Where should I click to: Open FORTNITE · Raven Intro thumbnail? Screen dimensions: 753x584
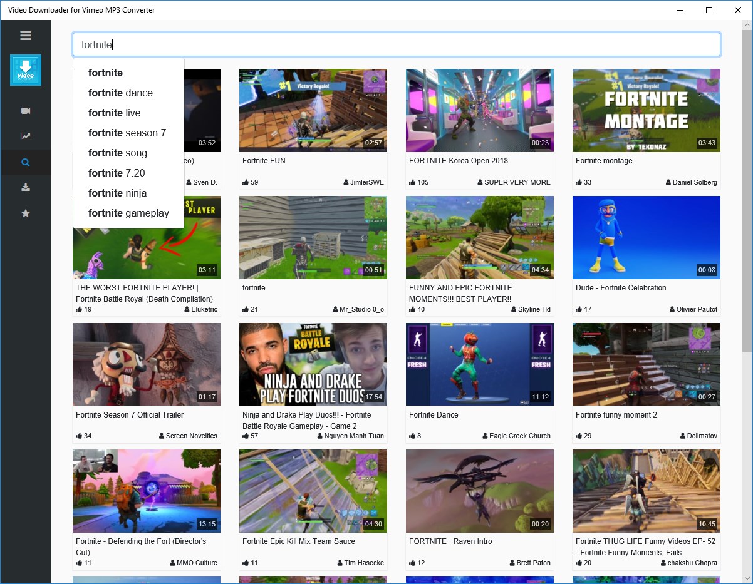pos(480,491)
